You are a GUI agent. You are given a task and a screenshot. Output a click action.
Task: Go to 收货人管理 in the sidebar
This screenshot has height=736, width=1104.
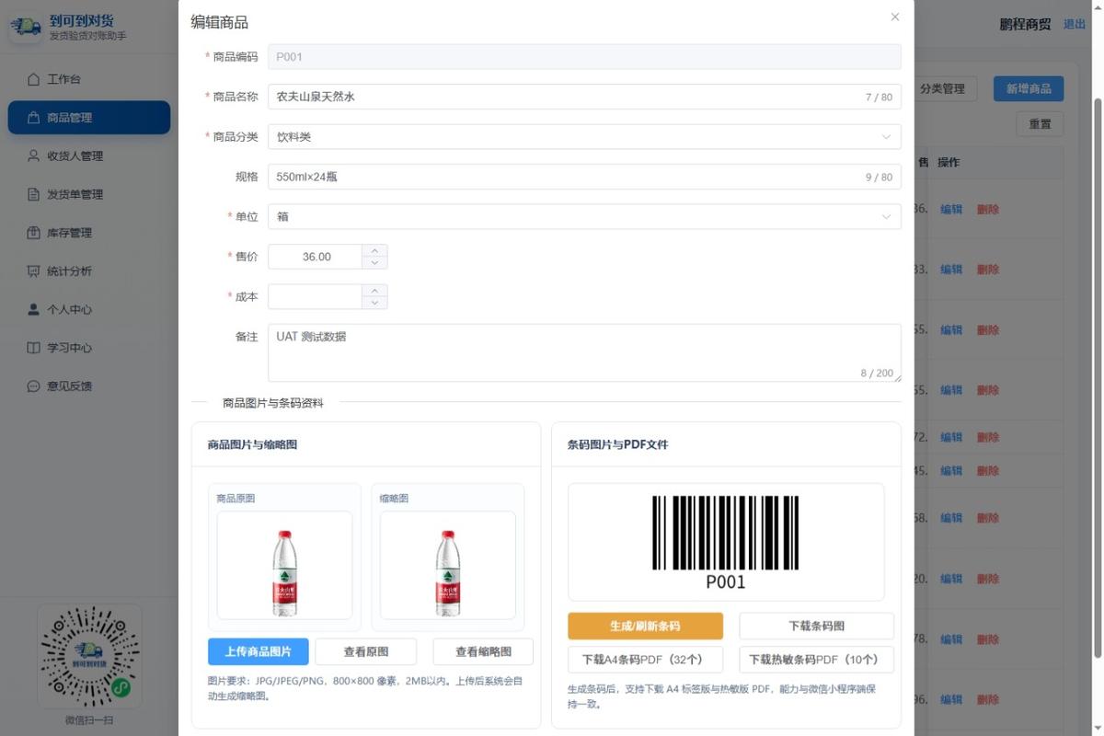(x=89, y=156)
